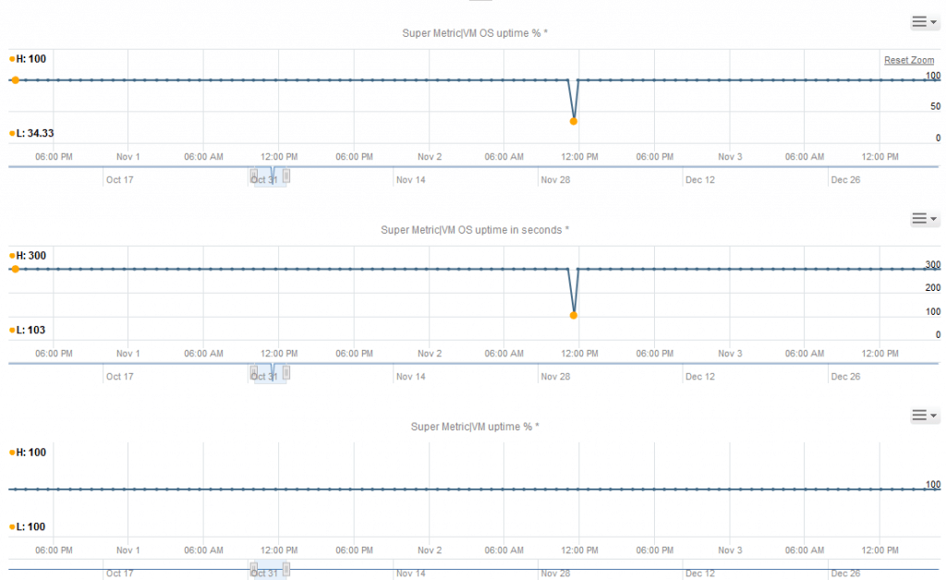Click the H: 300 high value label
Viewport: 946px width, 580px height.
[28, 256]
